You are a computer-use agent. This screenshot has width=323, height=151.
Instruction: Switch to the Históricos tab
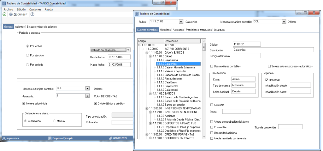point(165,30)
